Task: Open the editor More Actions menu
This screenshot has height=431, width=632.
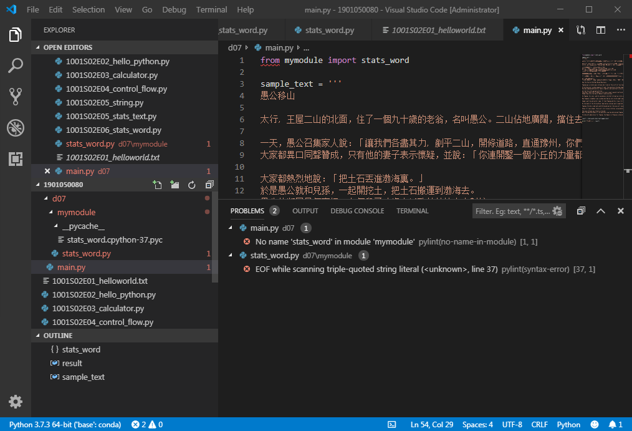Action: point(621,30)
